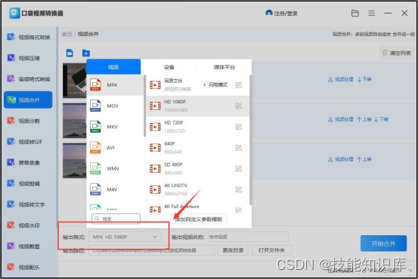Select the M4V format
This screenshot has height=279, width=418.
pos(115,189)
